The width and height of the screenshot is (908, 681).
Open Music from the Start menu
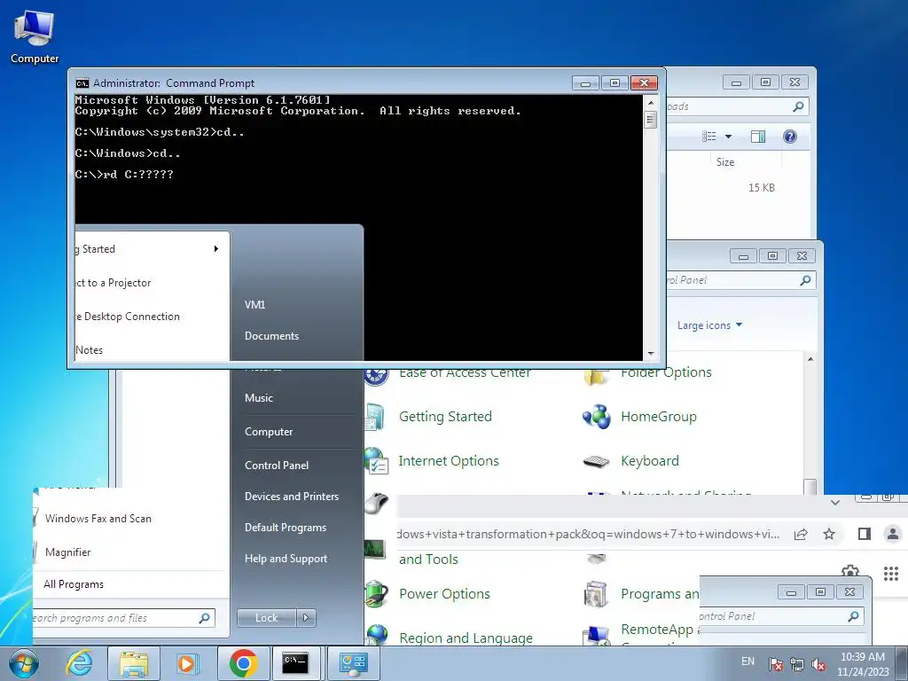point(259,398)
